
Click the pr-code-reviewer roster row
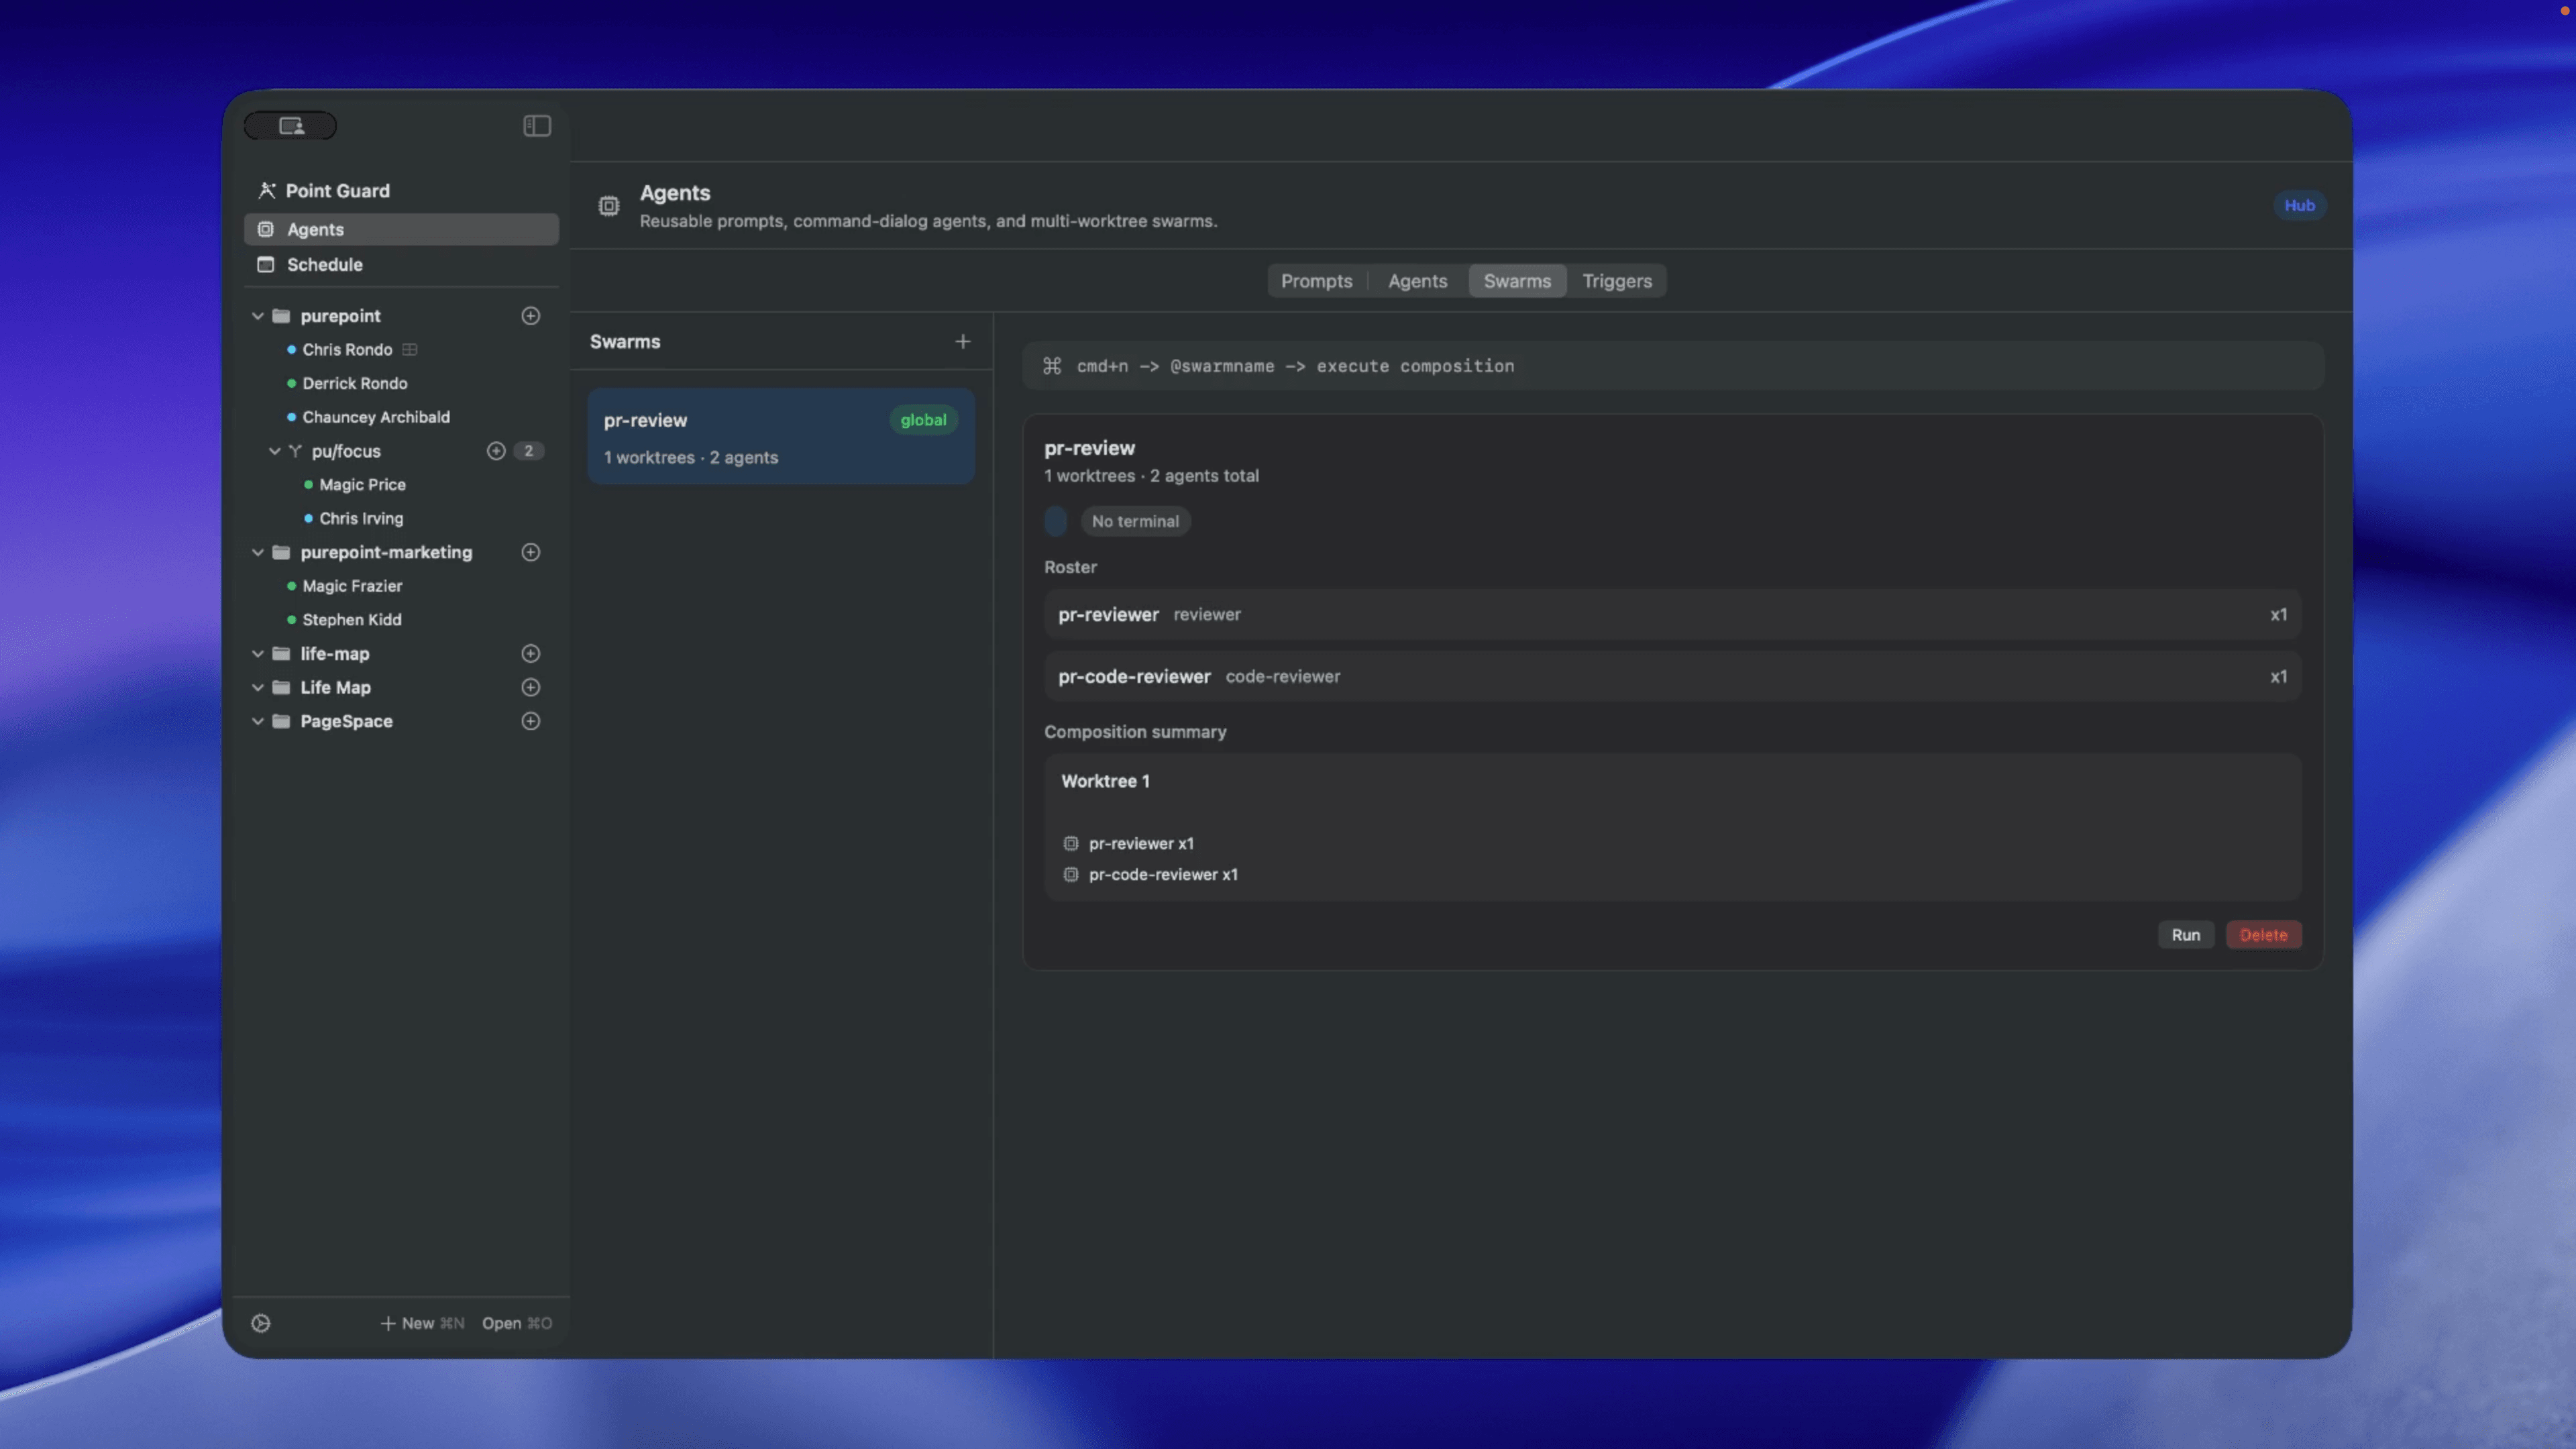pyautogui.click(x=1672, y=677)
